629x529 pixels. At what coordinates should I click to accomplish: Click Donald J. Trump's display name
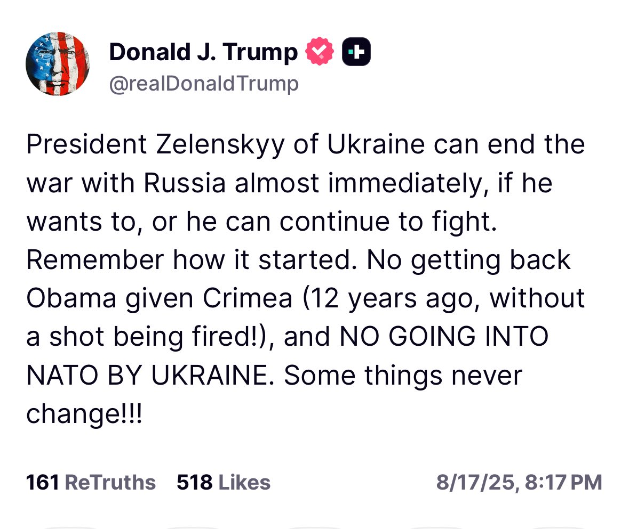203,51
